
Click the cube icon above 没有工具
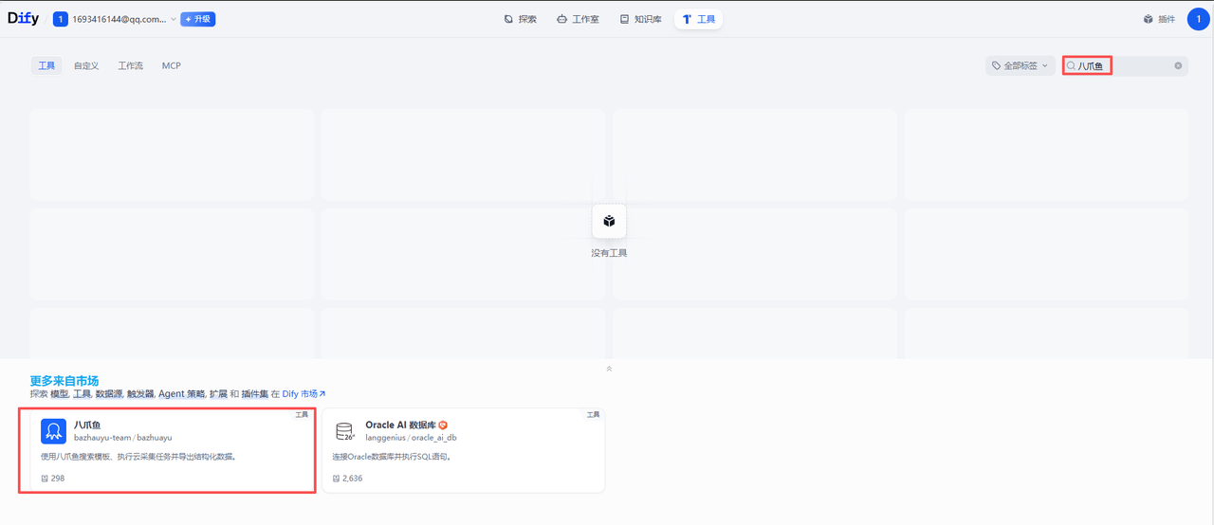point(609,221)
